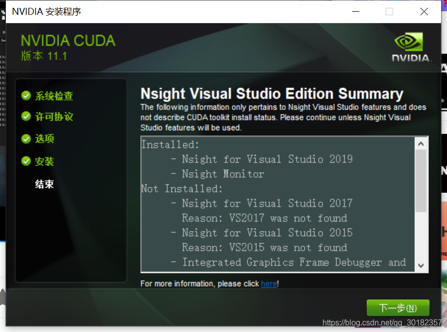
Task: Click the green checkmark beside 安装
Action: coord(26,161)
